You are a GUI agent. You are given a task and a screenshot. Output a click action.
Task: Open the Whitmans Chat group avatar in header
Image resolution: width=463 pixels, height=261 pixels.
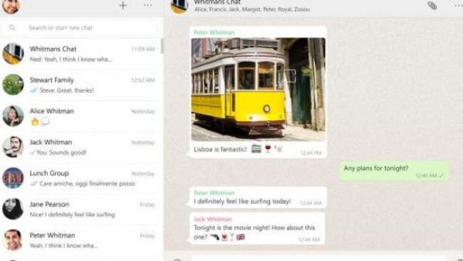[x=179, y=6]
